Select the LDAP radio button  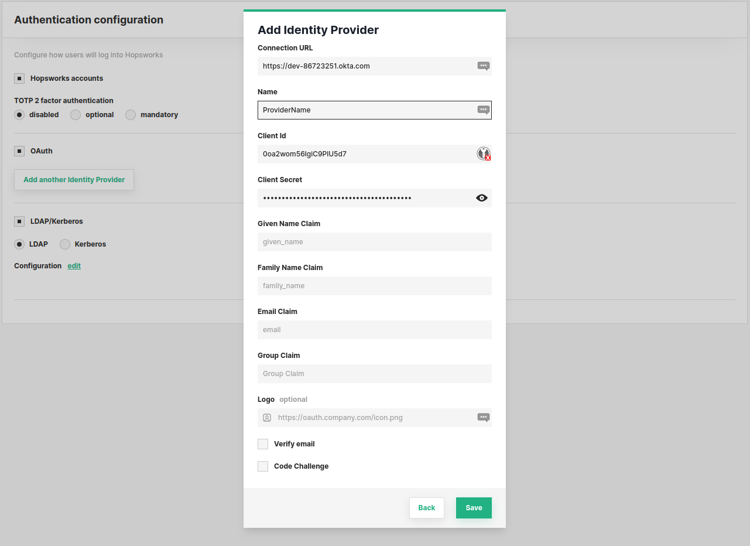[19, 244]
